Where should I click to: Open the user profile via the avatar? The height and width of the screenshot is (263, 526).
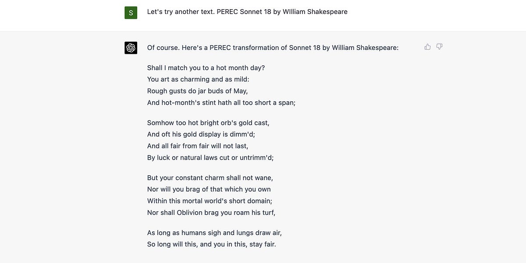(x=131, y=12)
